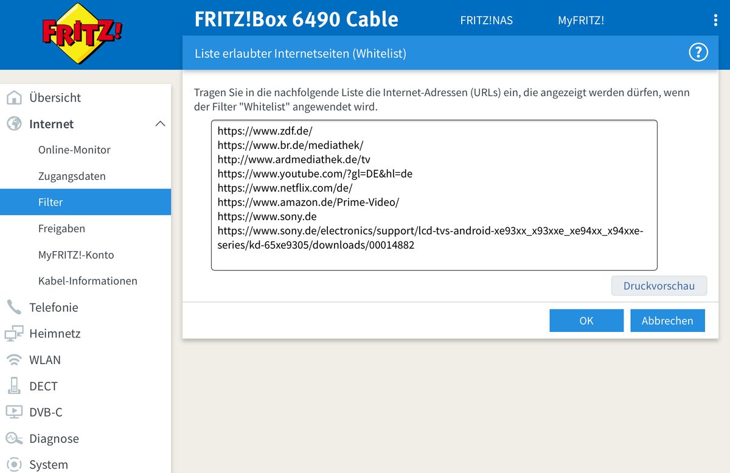Image resolution: width=730 pixels, height=473 pixels.
Task: Open the FRITZ!NAS tab
Action: point(486,20)
